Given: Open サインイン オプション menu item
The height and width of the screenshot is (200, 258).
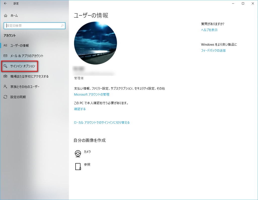Looking at the screenshot, I should [23, 66].
